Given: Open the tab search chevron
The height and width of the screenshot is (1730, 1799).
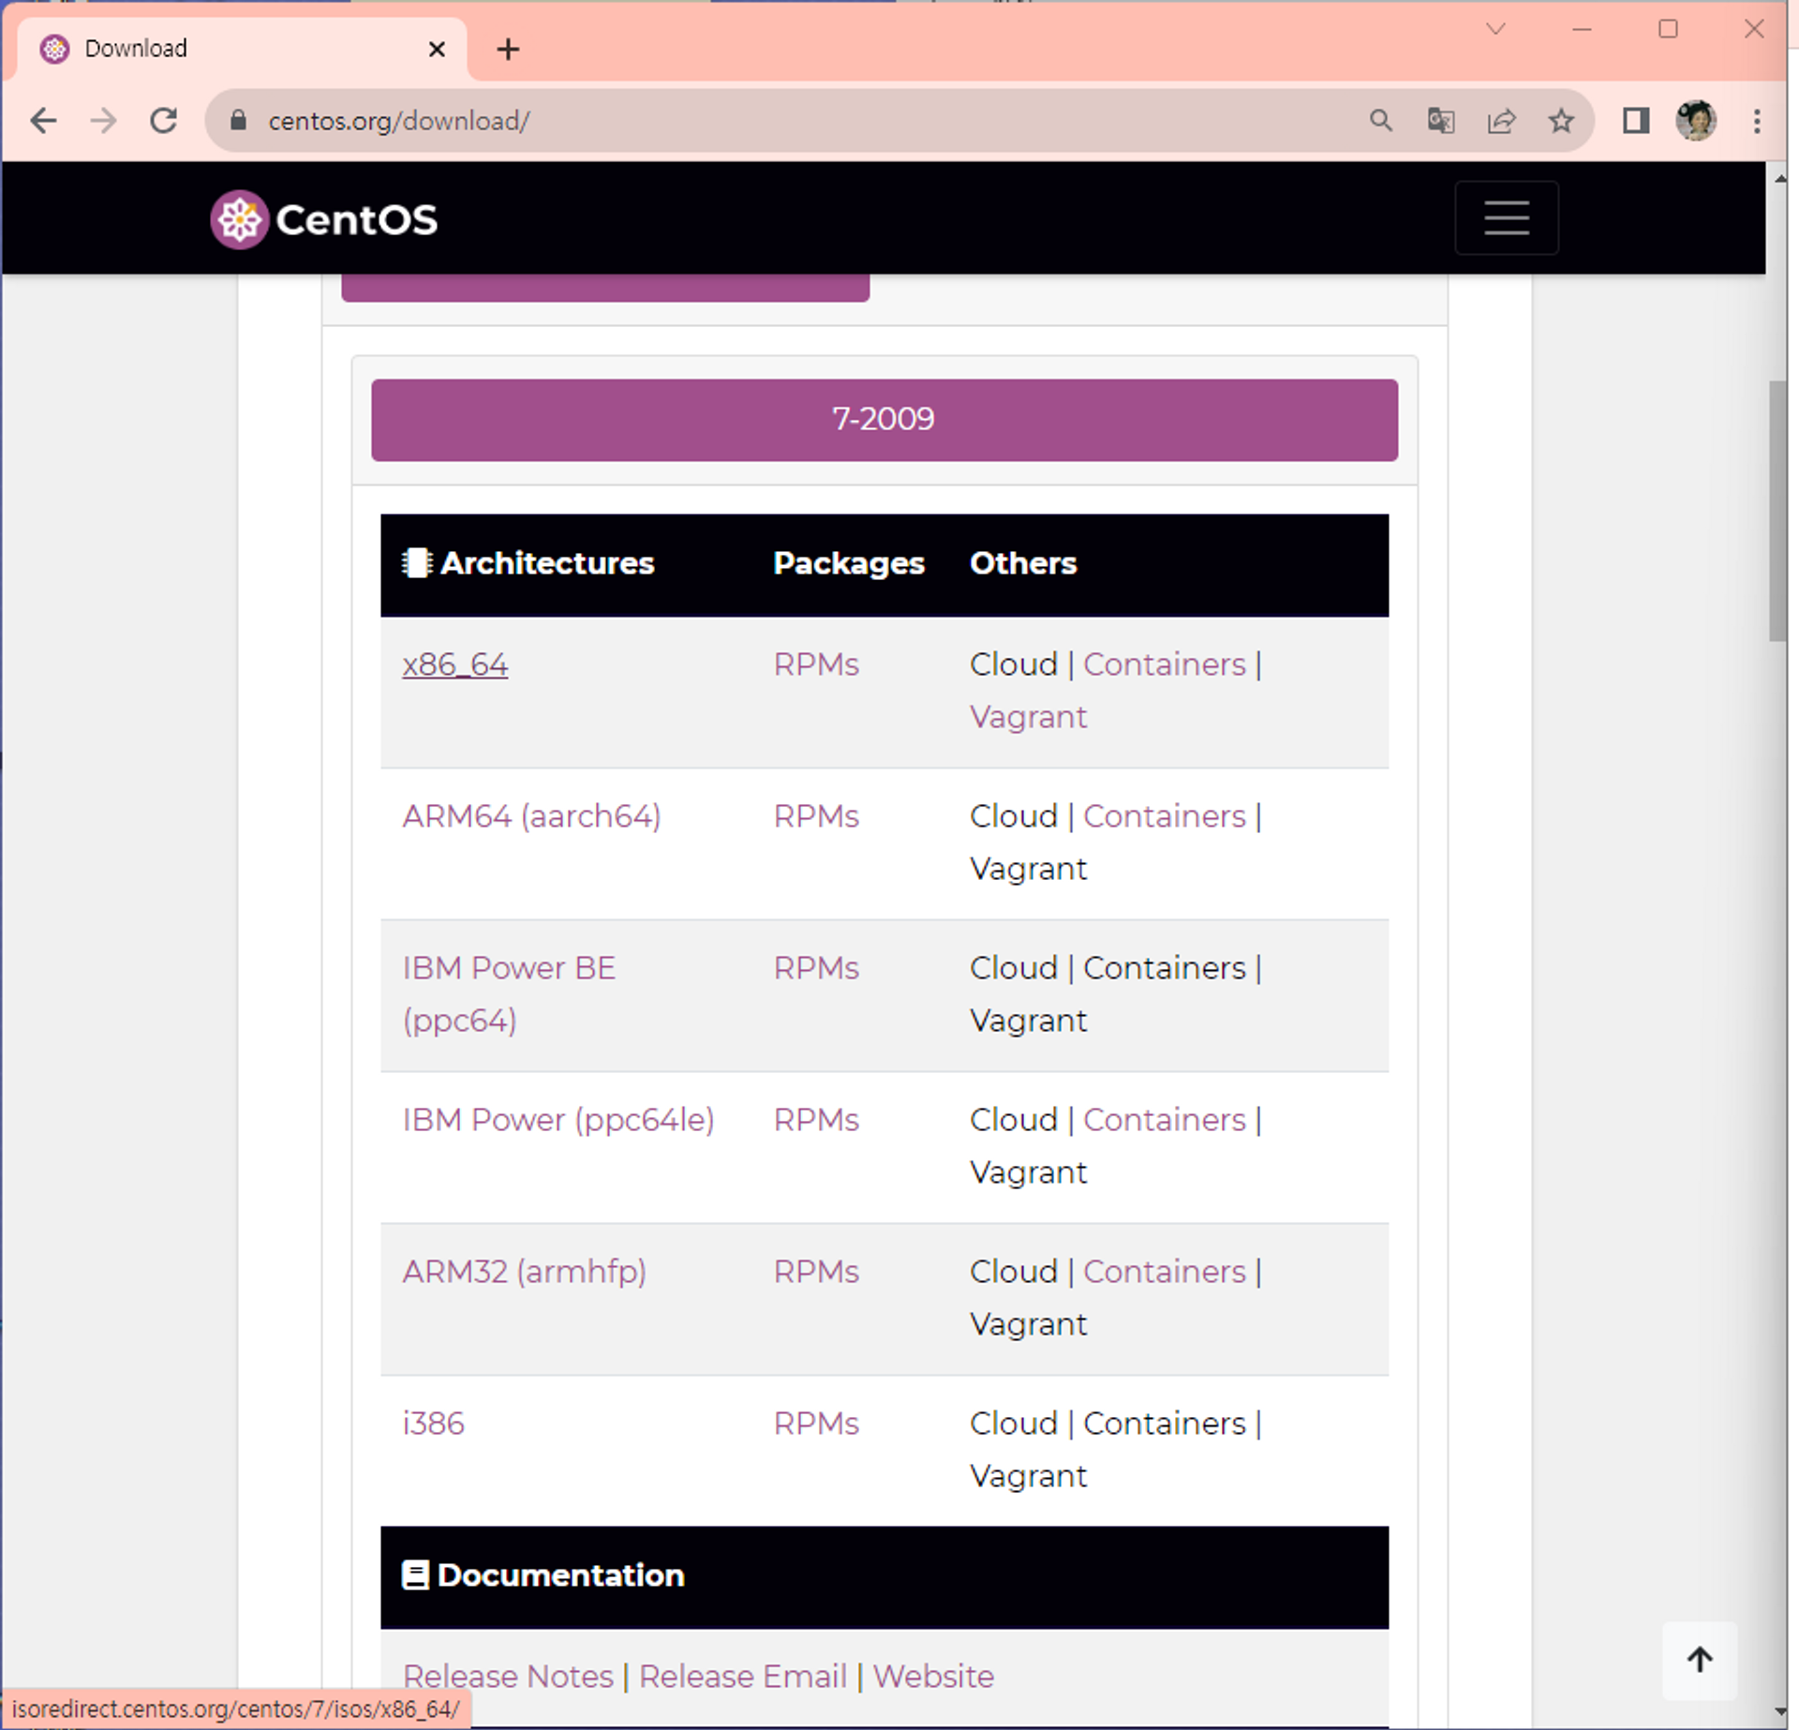Looking at the screenshot, I should 1495,29.
